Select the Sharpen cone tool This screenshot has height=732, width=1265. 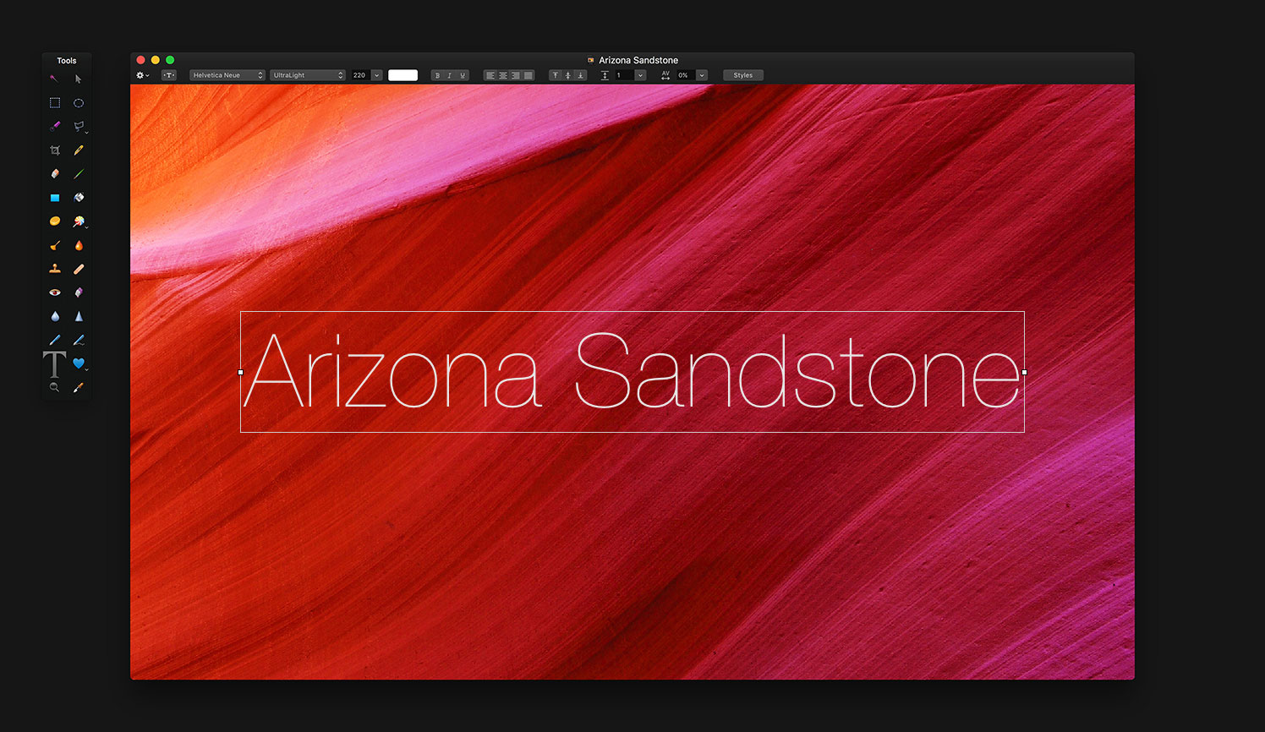point(79,316)
